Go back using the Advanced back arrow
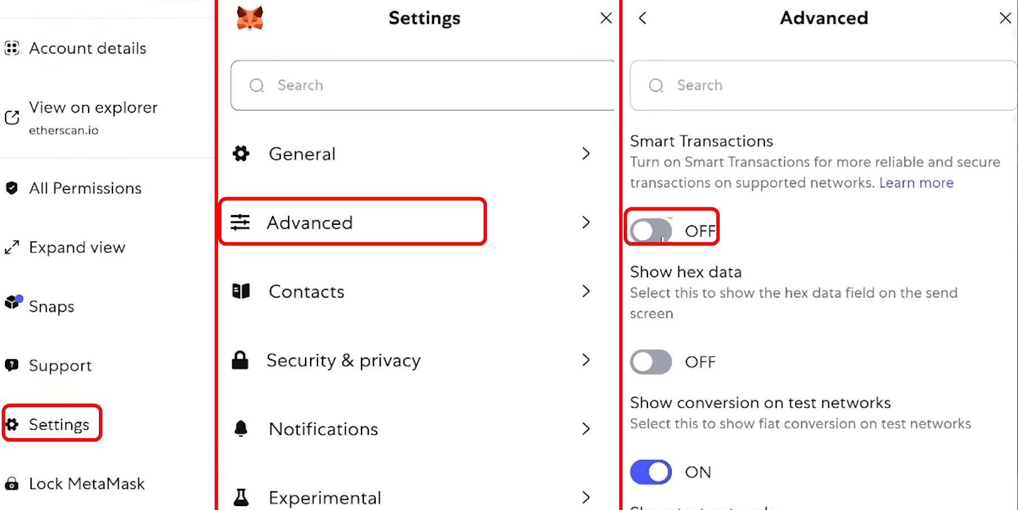Viewport: 1018px width, 510px height. tap(642, 18)
